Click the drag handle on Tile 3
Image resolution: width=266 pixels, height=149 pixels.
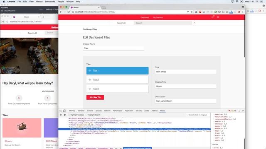click(90, 89)
